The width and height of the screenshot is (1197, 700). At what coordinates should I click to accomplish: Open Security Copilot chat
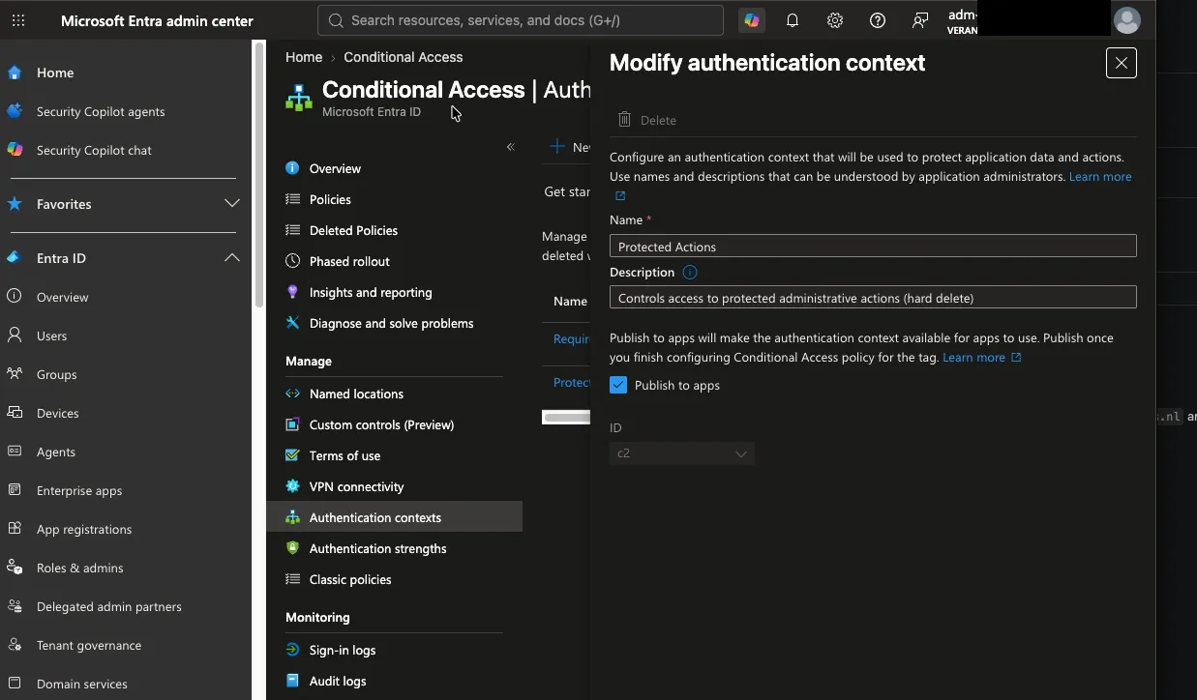point(94,150)
